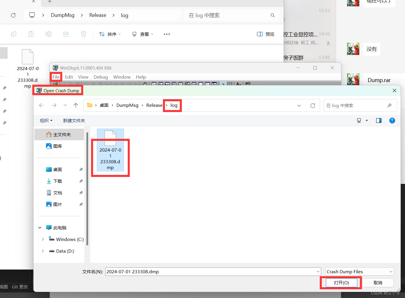Open the Window menu in WinDbg
The height and width of the screenshot is (298, 405).
pos(122,77)
